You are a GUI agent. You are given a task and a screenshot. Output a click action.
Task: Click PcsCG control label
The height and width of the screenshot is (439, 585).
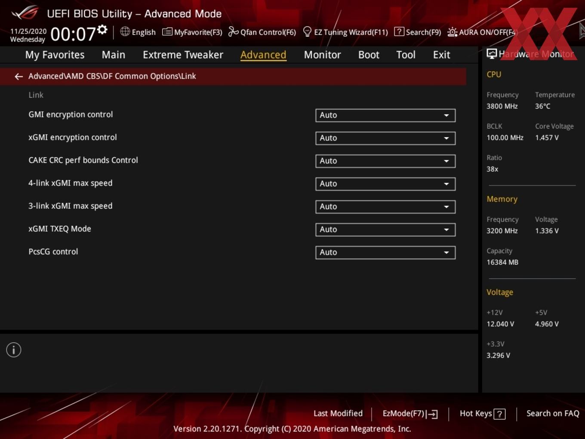53,251
